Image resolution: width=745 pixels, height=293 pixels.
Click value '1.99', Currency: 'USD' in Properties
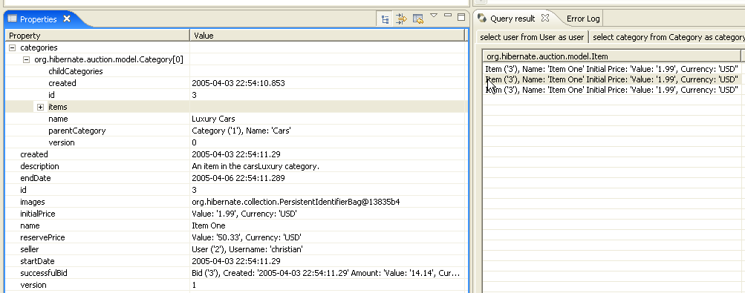pyautogui.click(x=244, y=214)
